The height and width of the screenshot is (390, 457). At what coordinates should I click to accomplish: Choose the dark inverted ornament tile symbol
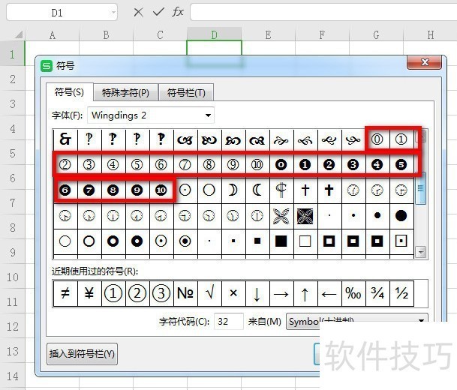point(305,216)
